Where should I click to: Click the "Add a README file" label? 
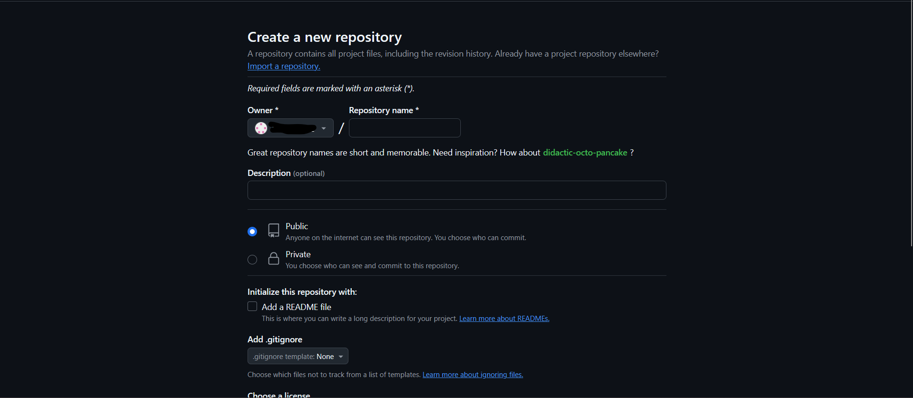click(x=296, y=307)
